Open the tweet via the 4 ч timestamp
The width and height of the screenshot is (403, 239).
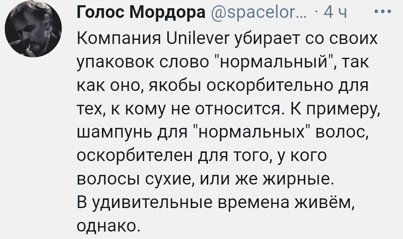click(x=335, y=12)
